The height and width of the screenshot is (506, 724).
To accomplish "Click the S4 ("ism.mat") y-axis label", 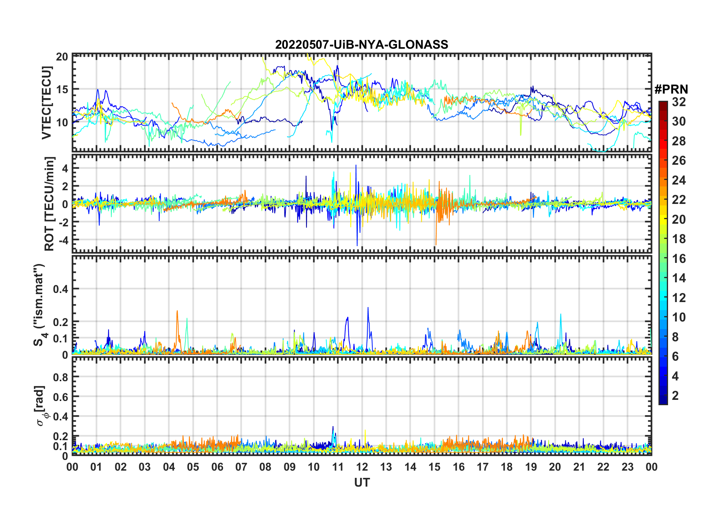I will pyautogui.click(x=40, y=305).
